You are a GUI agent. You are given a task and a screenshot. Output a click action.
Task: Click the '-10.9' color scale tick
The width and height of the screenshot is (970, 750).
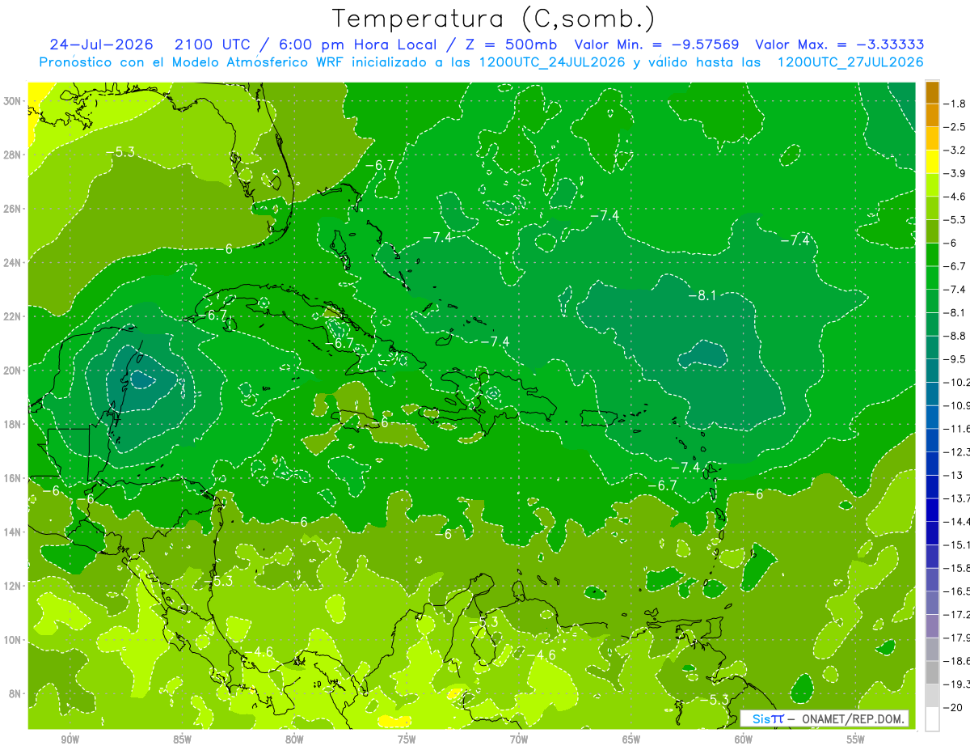tap(958, 405)
